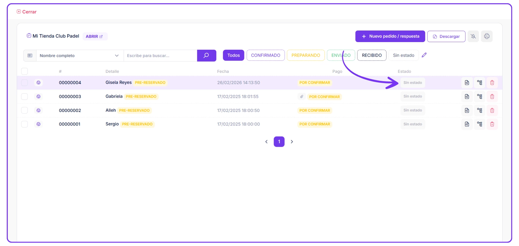Click the Escribe para buscar input field
The width and height of the screenshot is (519, 246).
160,56
